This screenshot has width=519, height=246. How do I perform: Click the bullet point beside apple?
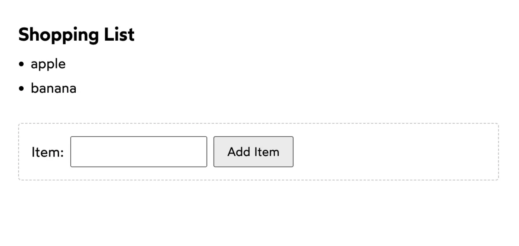21,64
